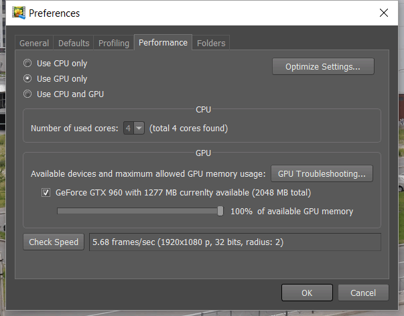Click the middle of the GPU memory slider track
The image size is (404, 316).
point(139,212)
